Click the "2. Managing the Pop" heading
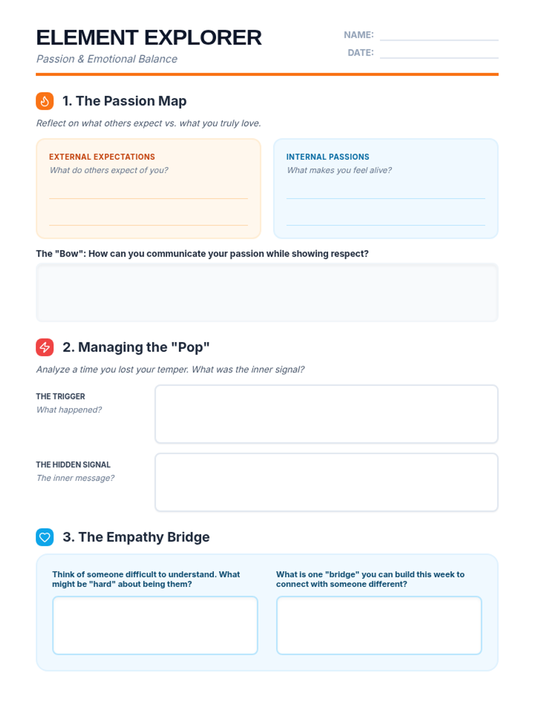The image size is (534, 712). 136,347
